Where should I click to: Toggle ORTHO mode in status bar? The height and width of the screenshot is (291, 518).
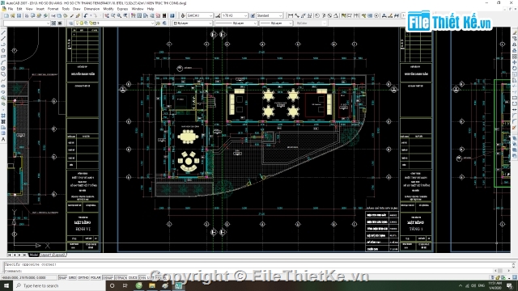tap(83, 278)
